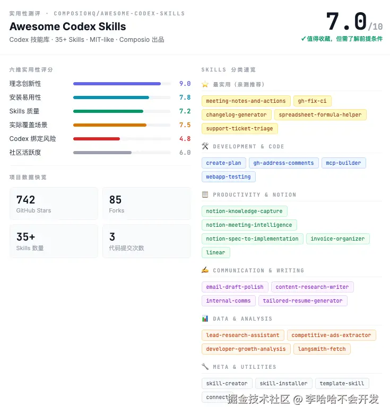Select the create-plan skill tag
The width and height of the screenshot is (390, 416).
tap(223, 163)
